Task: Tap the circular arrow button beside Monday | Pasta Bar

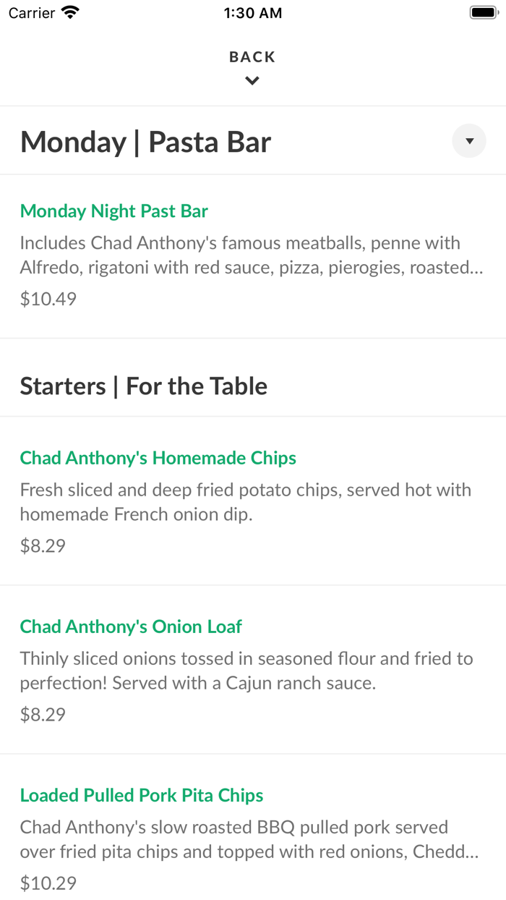Action: [469, 140]
